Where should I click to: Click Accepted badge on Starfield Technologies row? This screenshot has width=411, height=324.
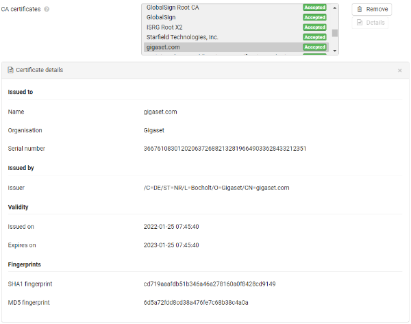coord(314,37)
